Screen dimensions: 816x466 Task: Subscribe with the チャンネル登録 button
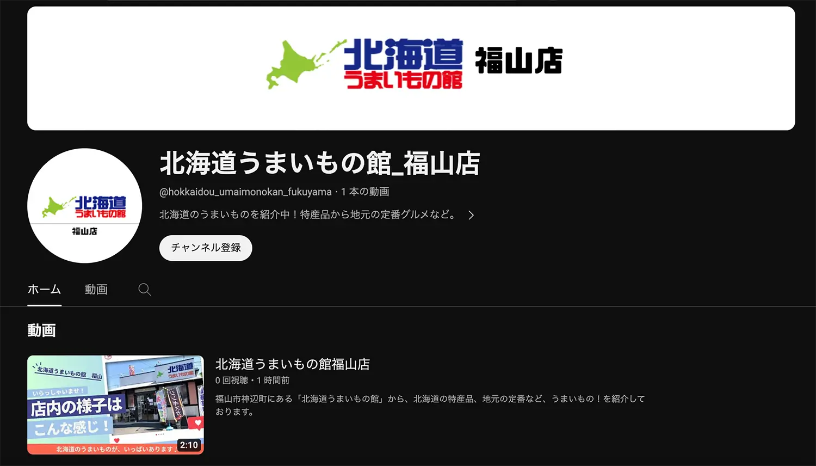206,248
